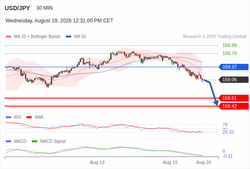
Task: Toggle the RSI legend entry
Action: 14,117
